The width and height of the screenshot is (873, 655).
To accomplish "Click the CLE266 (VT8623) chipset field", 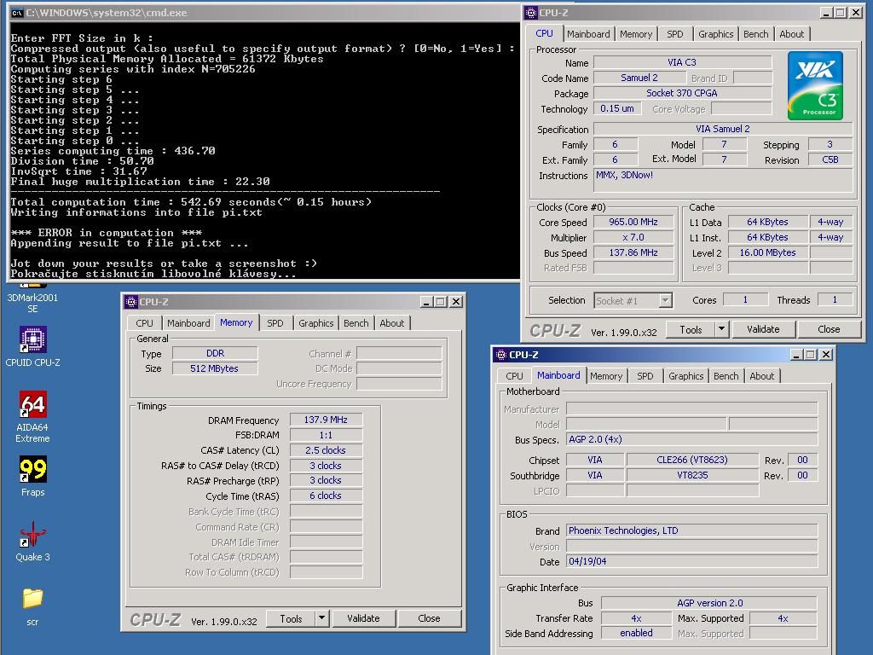I will pyautogui.click(x=692, y=460).
